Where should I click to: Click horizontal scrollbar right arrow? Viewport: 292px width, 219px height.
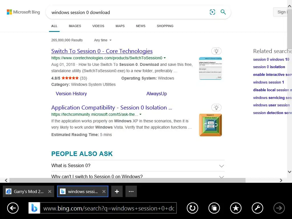(281, 180)
